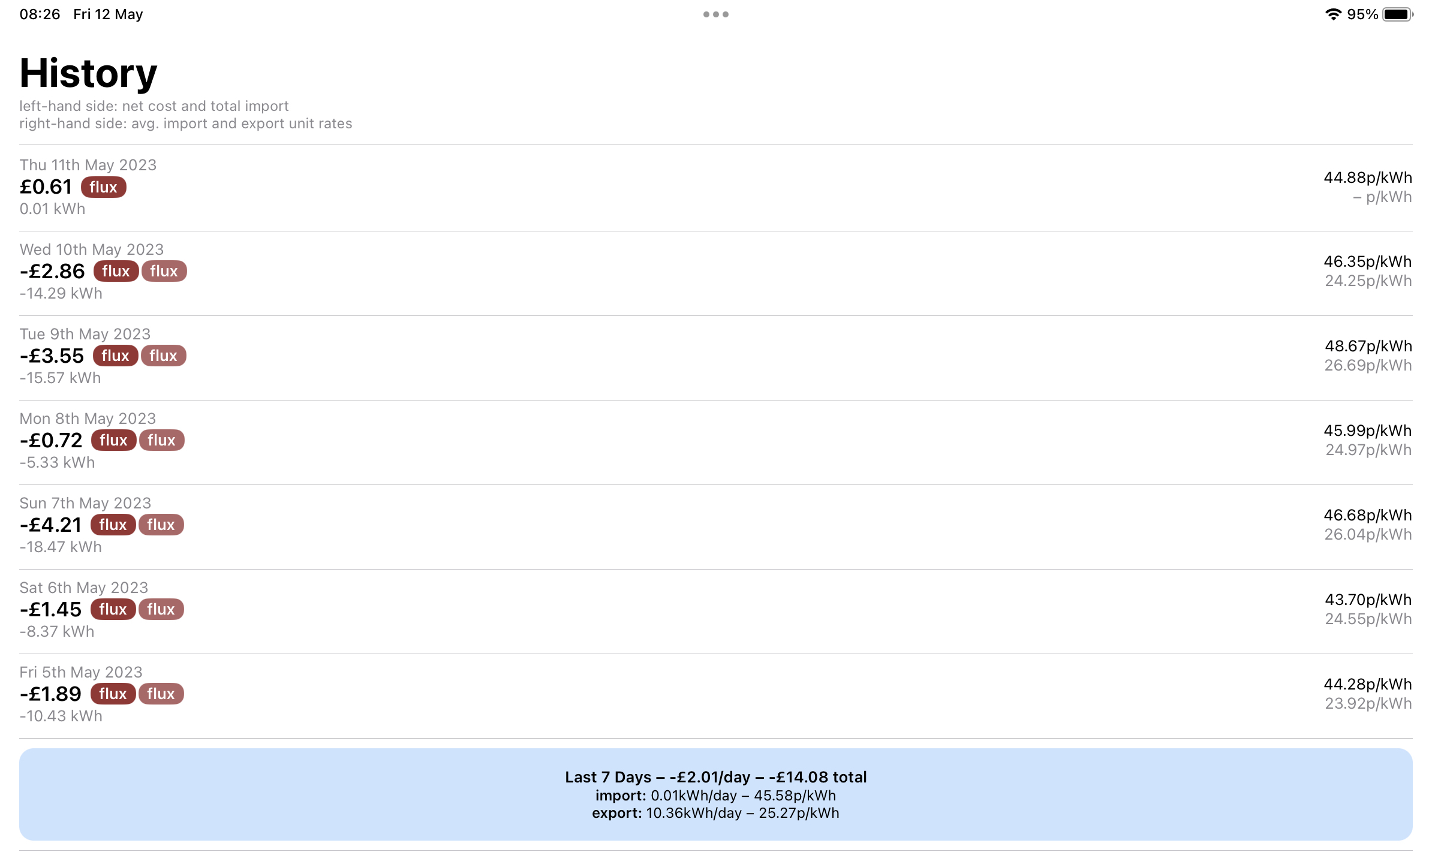This screenshot has width=1432, height=852.
Task: Select the -£1.89 net cost value
Action: (x=50, y=694)
